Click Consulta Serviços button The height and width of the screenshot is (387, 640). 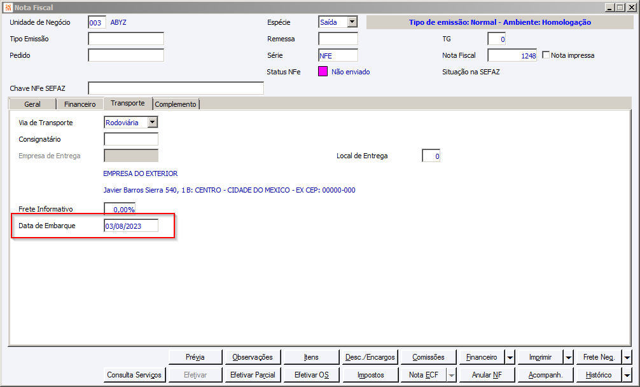(x=134, y=375)
